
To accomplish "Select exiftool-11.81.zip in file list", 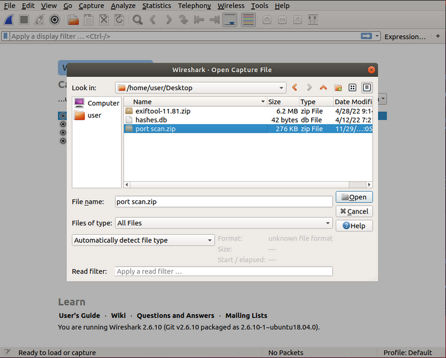I will 248,111.
